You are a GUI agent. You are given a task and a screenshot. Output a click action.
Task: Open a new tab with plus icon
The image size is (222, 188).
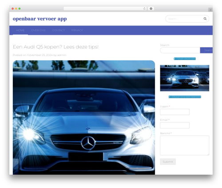click(x=210, y=10)
